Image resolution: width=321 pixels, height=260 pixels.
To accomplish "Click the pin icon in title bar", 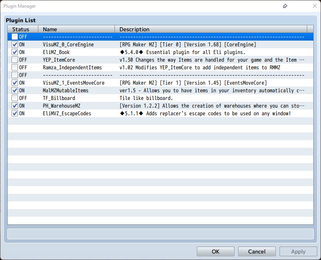I will [x=285, y=6].
